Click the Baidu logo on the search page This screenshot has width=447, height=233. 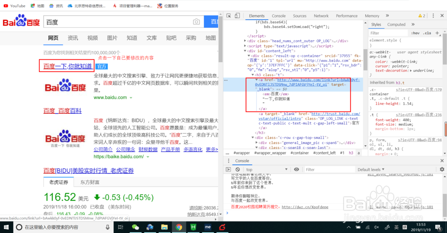(21, 21)
